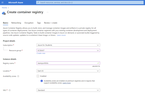Switch to the Encryption tab
This screenshot has height=95, width=145.
point(29,23)
